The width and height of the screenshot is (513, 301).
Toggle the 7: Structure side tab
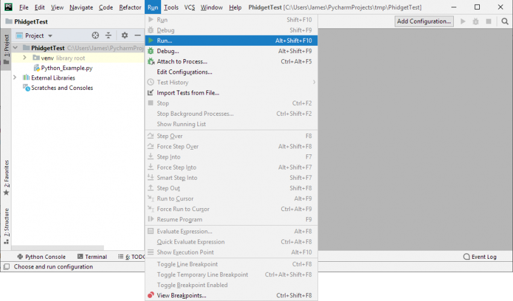6,226
